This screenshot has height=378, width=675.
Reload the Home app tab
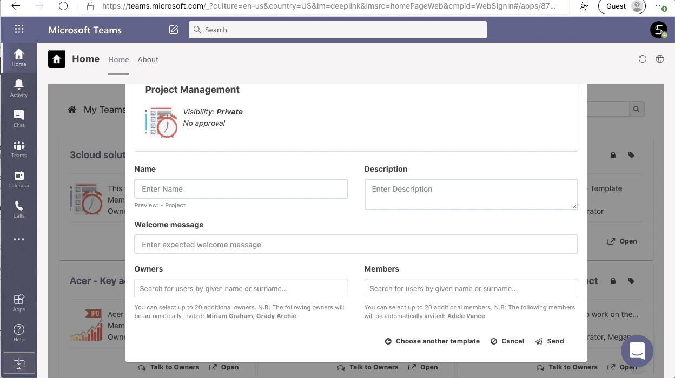tap(643, 59)
